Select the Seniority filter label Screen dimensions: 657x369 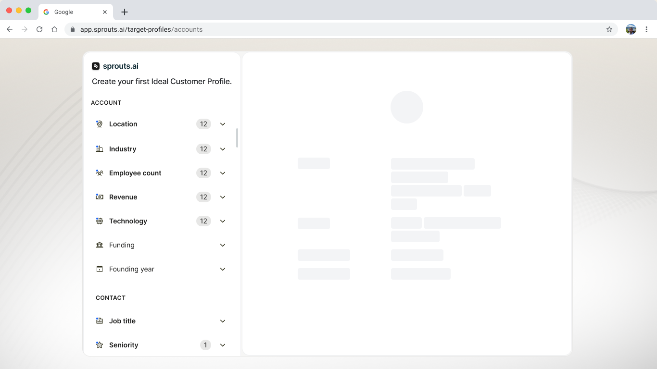(124, 345)
